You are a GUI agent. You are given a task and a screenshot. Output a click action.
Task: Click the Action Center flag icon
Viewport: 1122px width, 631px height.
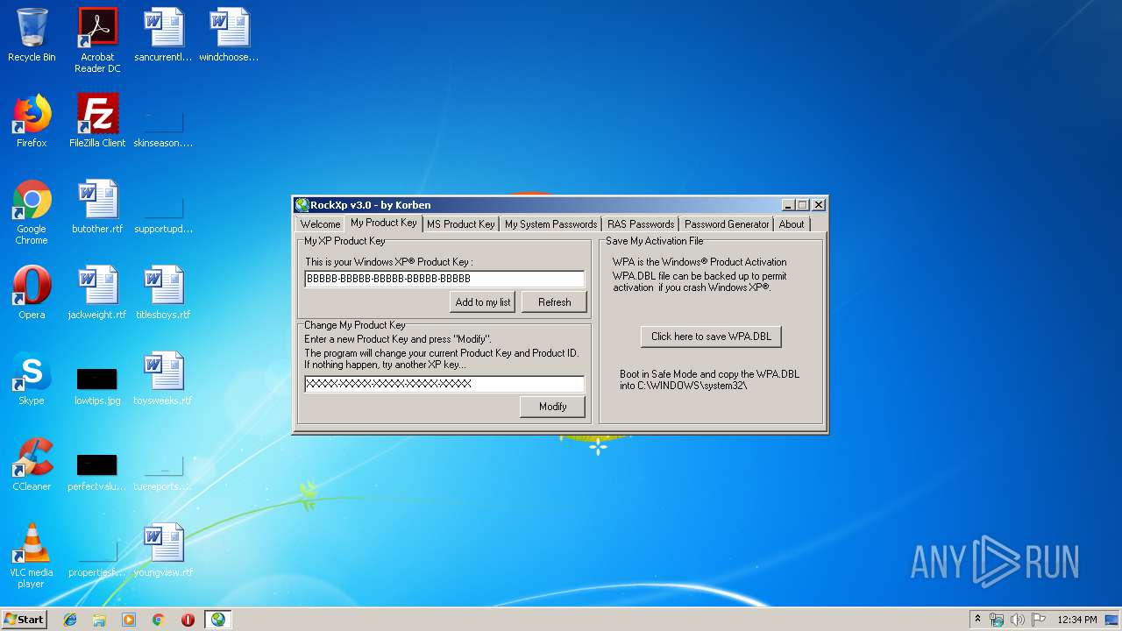pyautogui.click(x=1038, y=620)
